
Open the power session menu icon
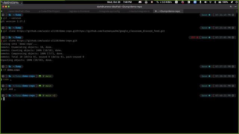tap(236, 2)
